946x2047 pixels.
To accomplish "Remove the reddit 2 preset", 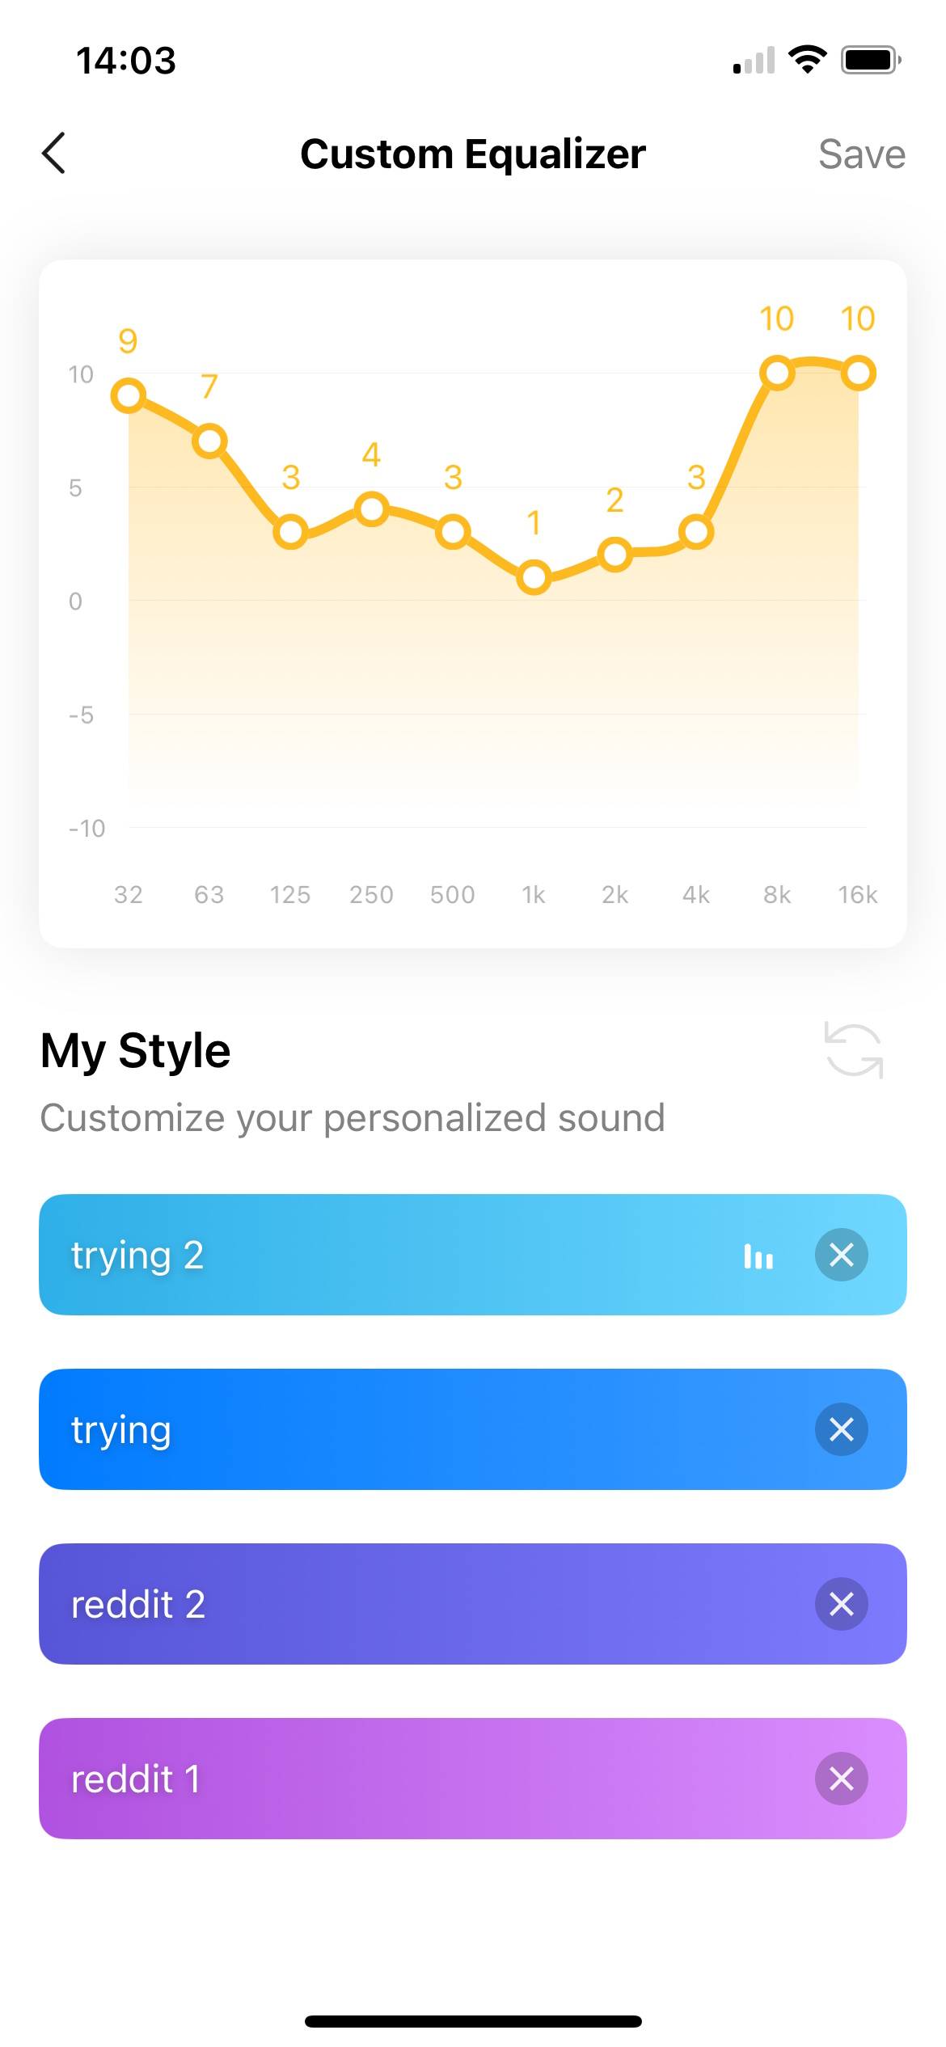I will pos(841,1603).
